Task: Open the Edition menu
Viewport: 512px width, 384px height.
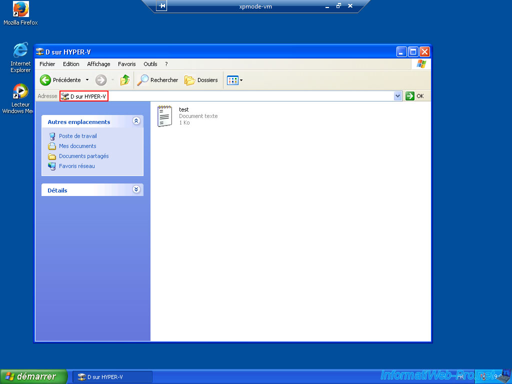Action: coord(71,64)
